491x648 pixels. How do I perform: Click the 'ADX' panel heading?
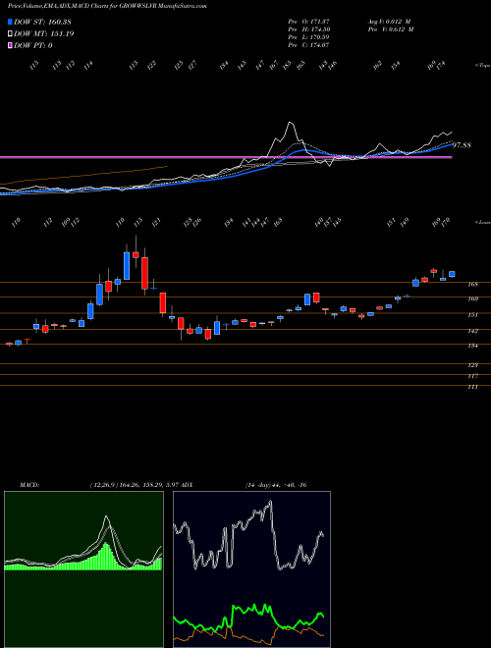click(187, 485)
